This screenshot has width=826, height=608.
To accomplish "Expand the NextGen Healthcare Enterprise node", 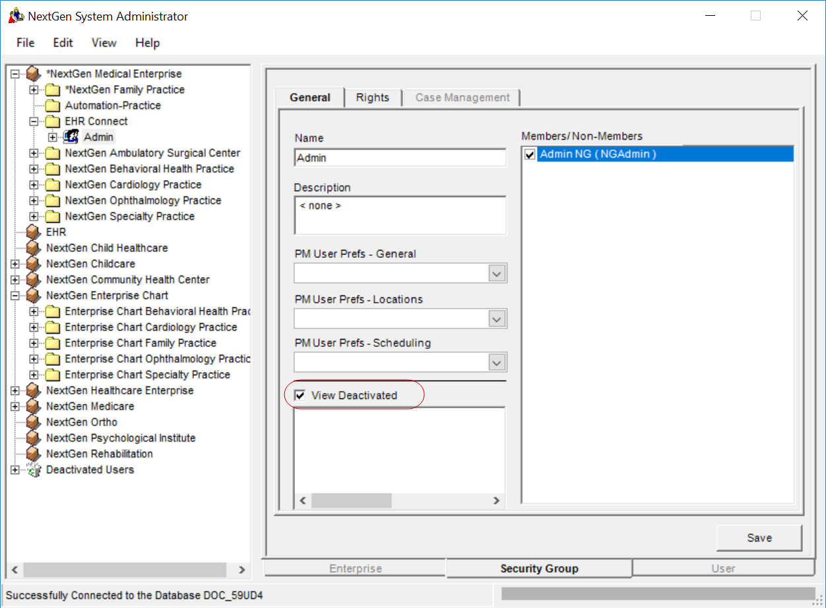I will [15, 390].
